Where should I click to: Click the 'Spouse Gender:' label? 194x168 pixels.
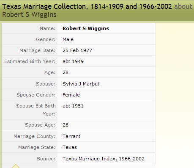tap(36, 95)
